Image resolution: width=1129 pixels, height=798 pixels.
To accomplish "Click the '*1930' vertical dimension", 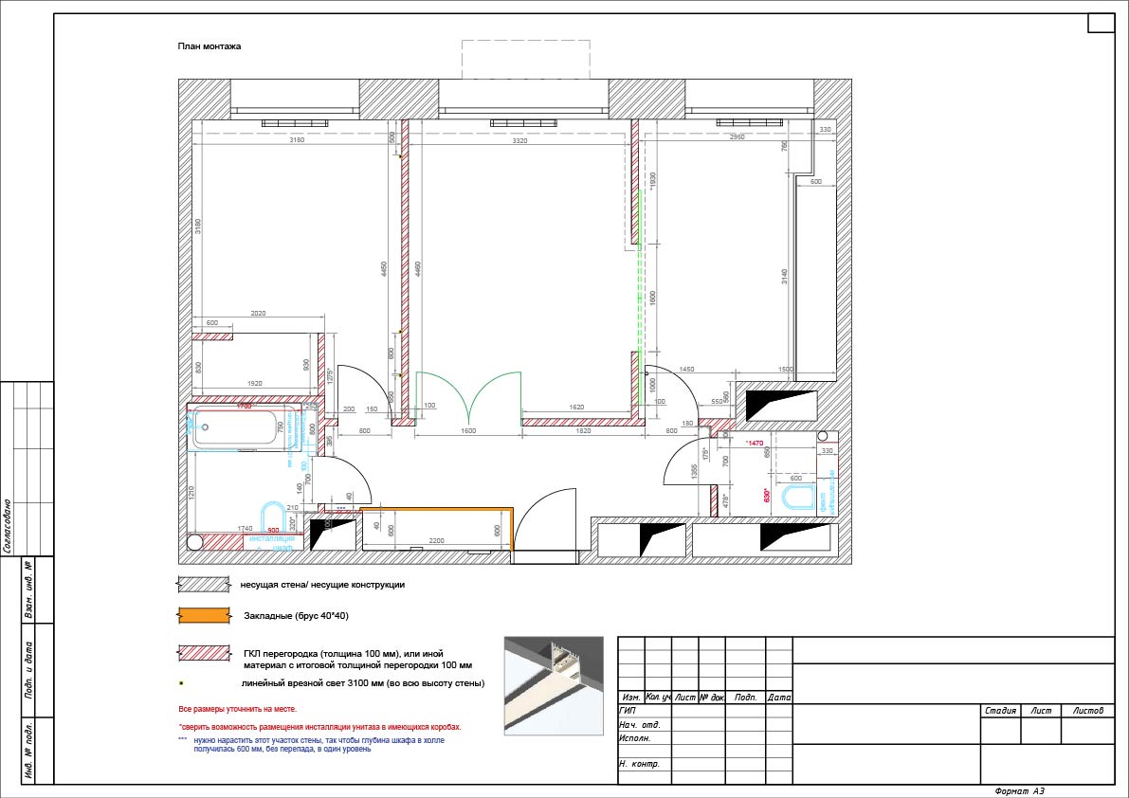I will [x=653, y=180].
